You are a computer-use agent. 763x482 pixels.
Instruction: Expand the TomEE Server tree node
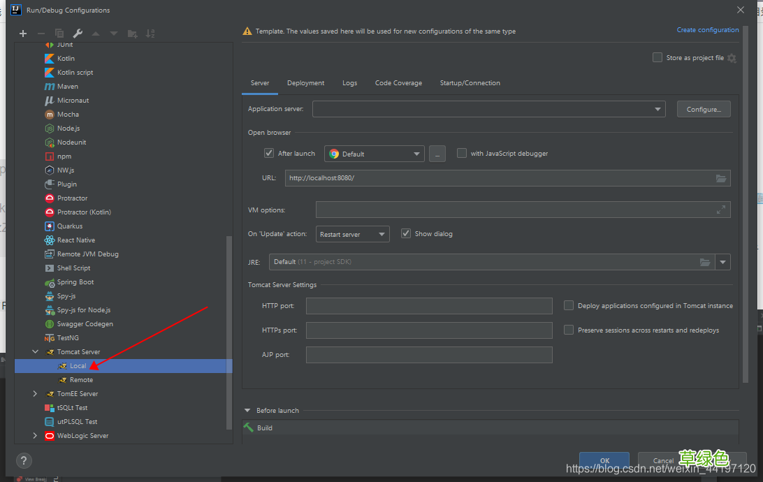click(x=35, y=394)
